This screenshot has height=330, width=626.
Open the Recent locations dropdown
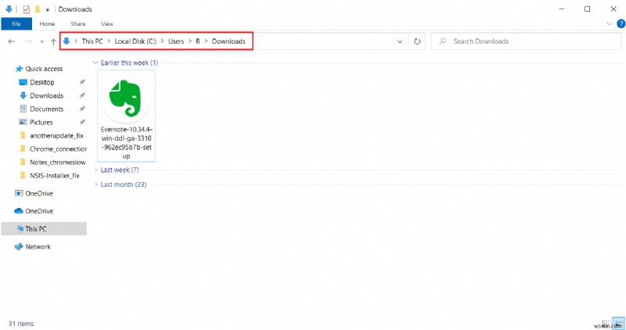[x=42, y=41]
